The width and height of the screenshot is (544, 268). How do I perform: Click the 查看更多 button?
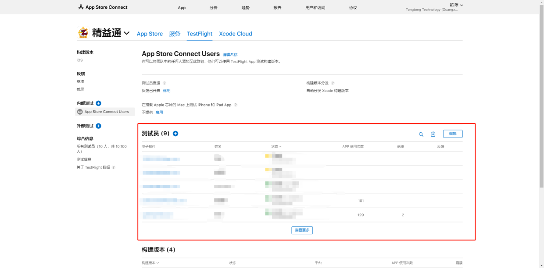(302, 230)
